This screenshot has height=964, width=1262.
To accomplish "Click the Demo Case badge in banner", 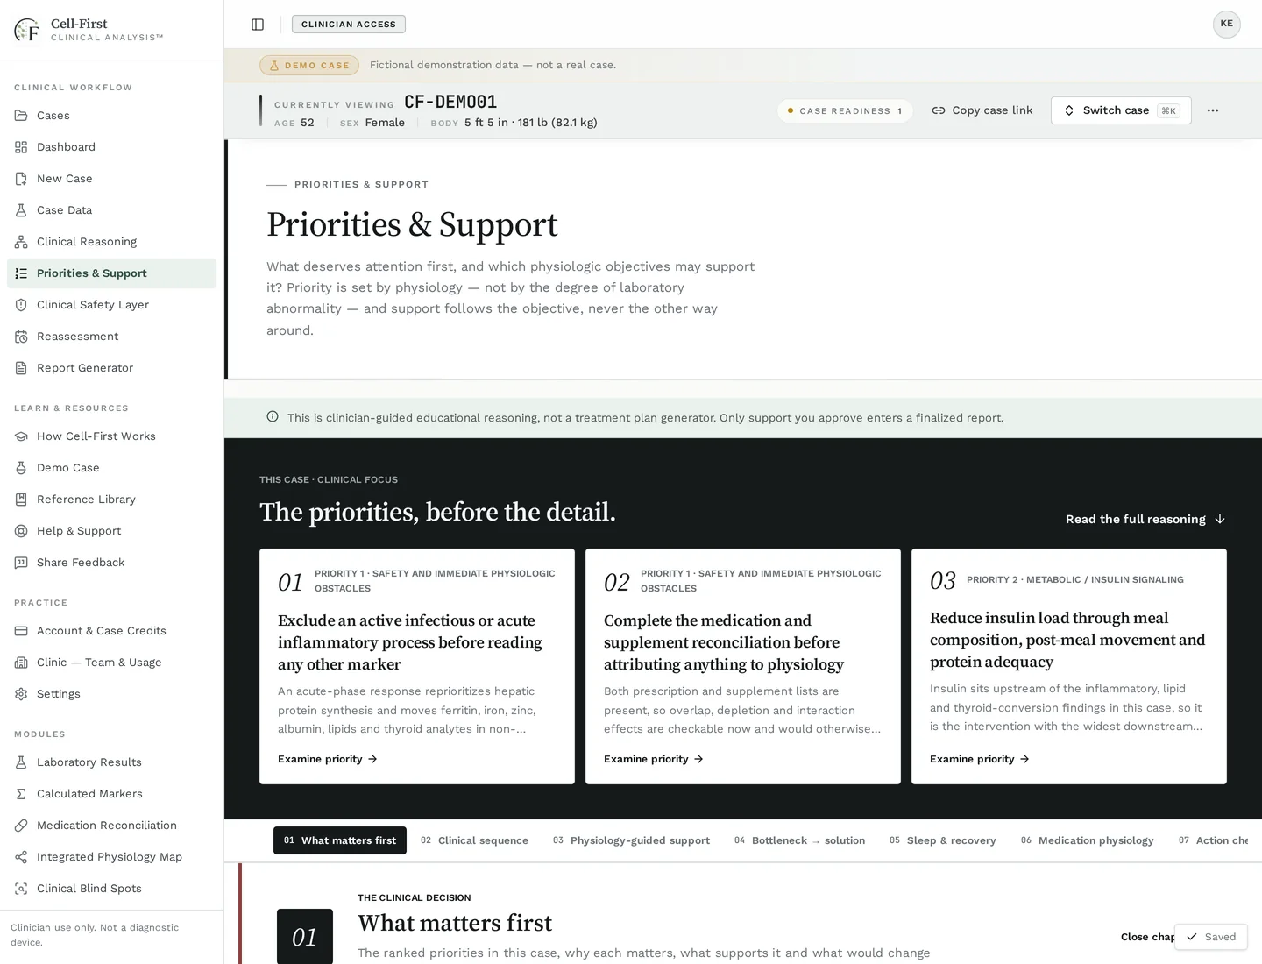I will tap(309, 66).
